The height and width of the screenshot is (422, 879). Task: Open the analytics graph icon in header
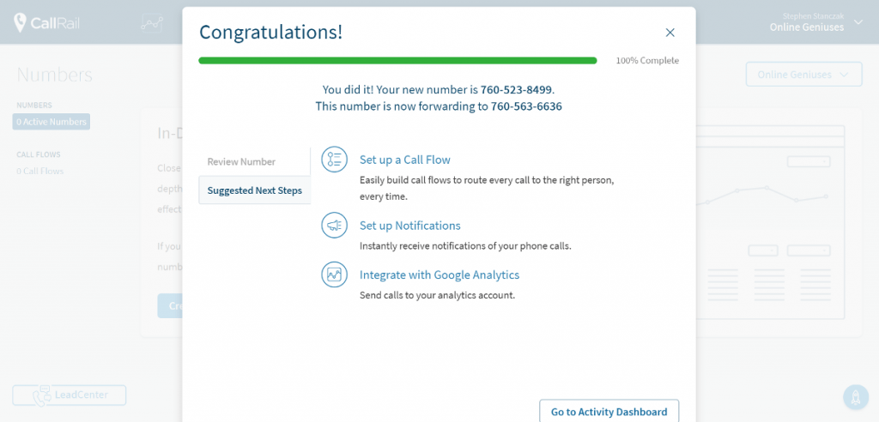point(152,23)
